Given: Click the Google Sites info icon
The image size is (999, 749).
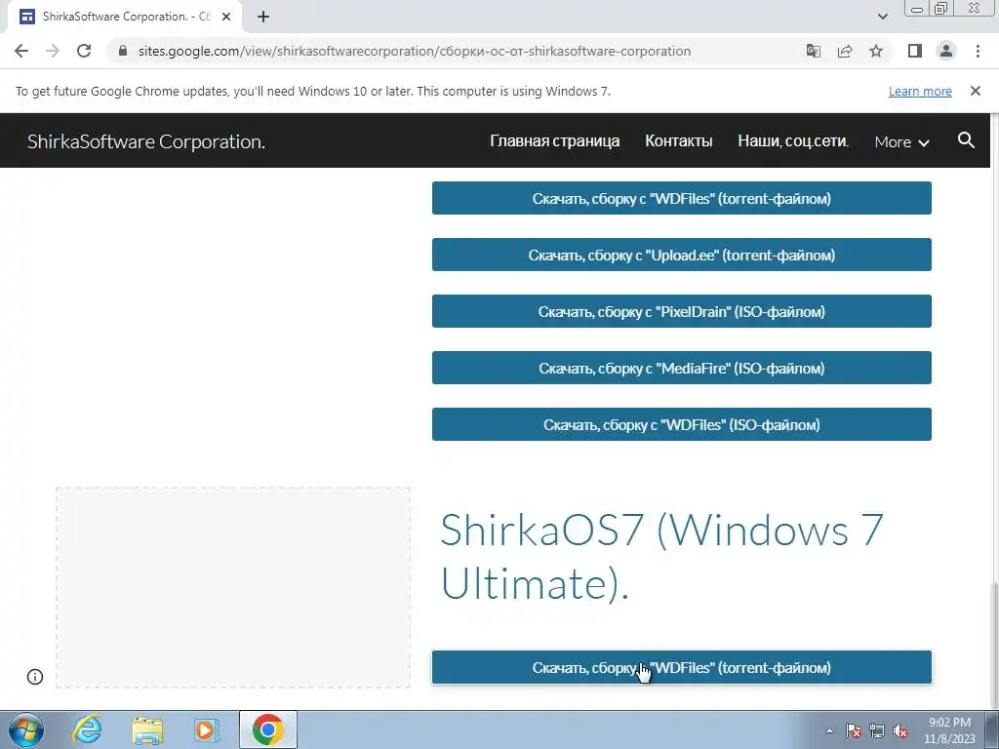Looking at the screenshot, I should point(35,677).
